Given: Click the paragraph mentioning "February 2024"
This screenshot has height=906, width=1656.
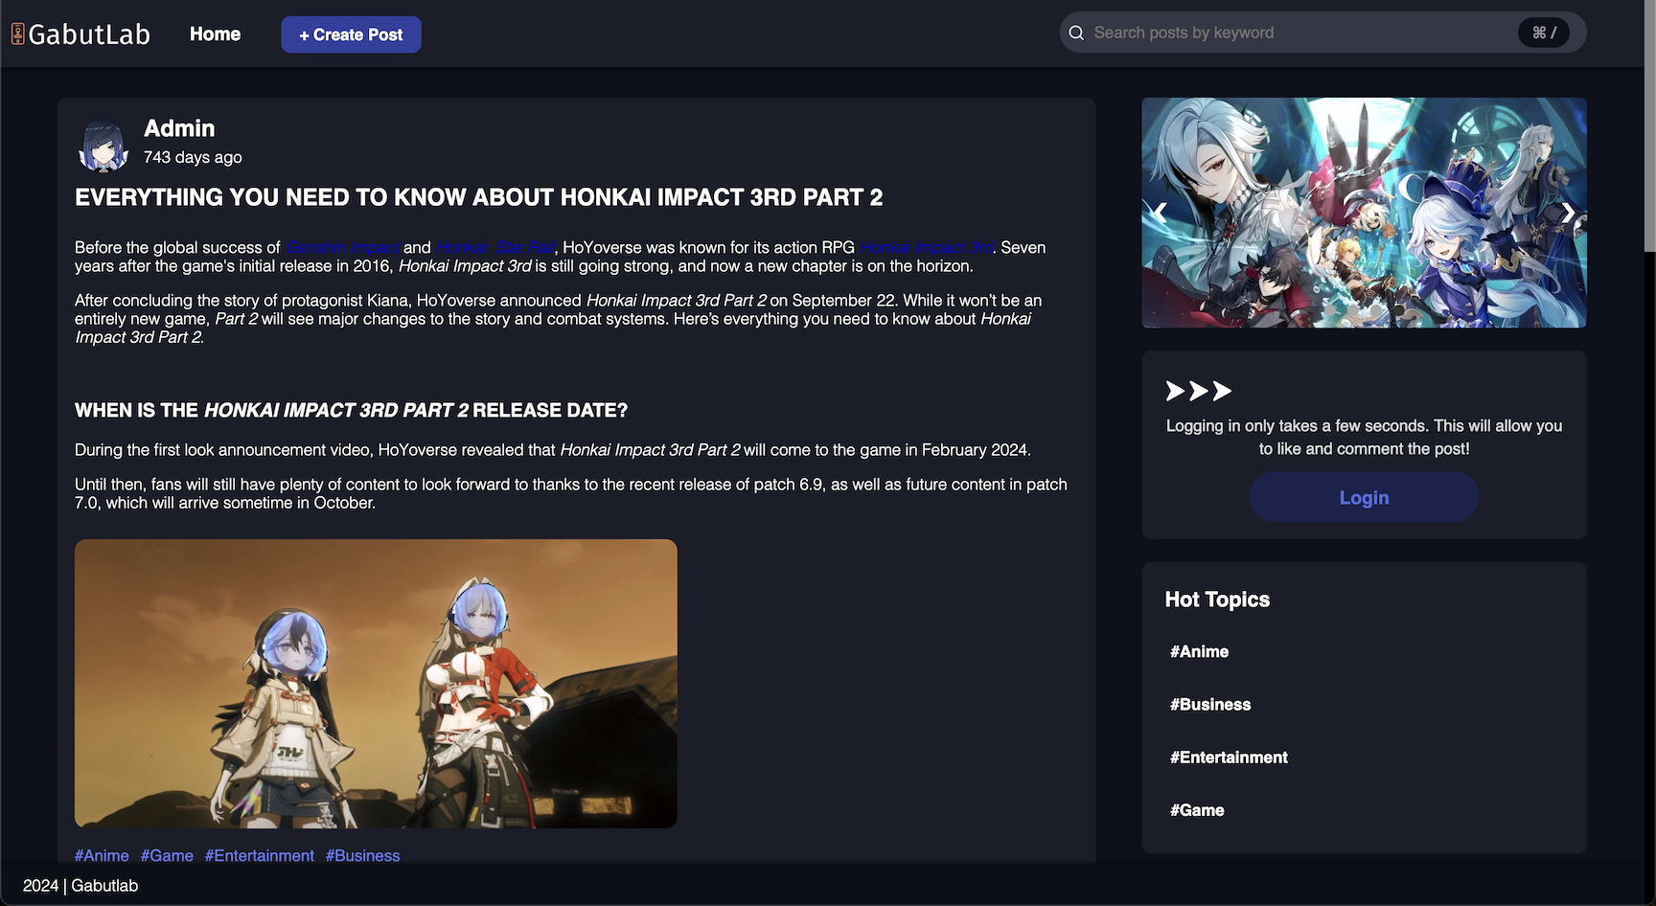Looking at the screenshot, I should pos(553,450).
